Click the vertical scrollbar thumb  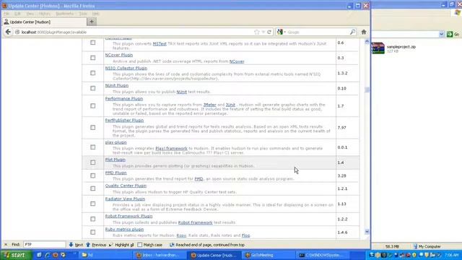(367, 90)
